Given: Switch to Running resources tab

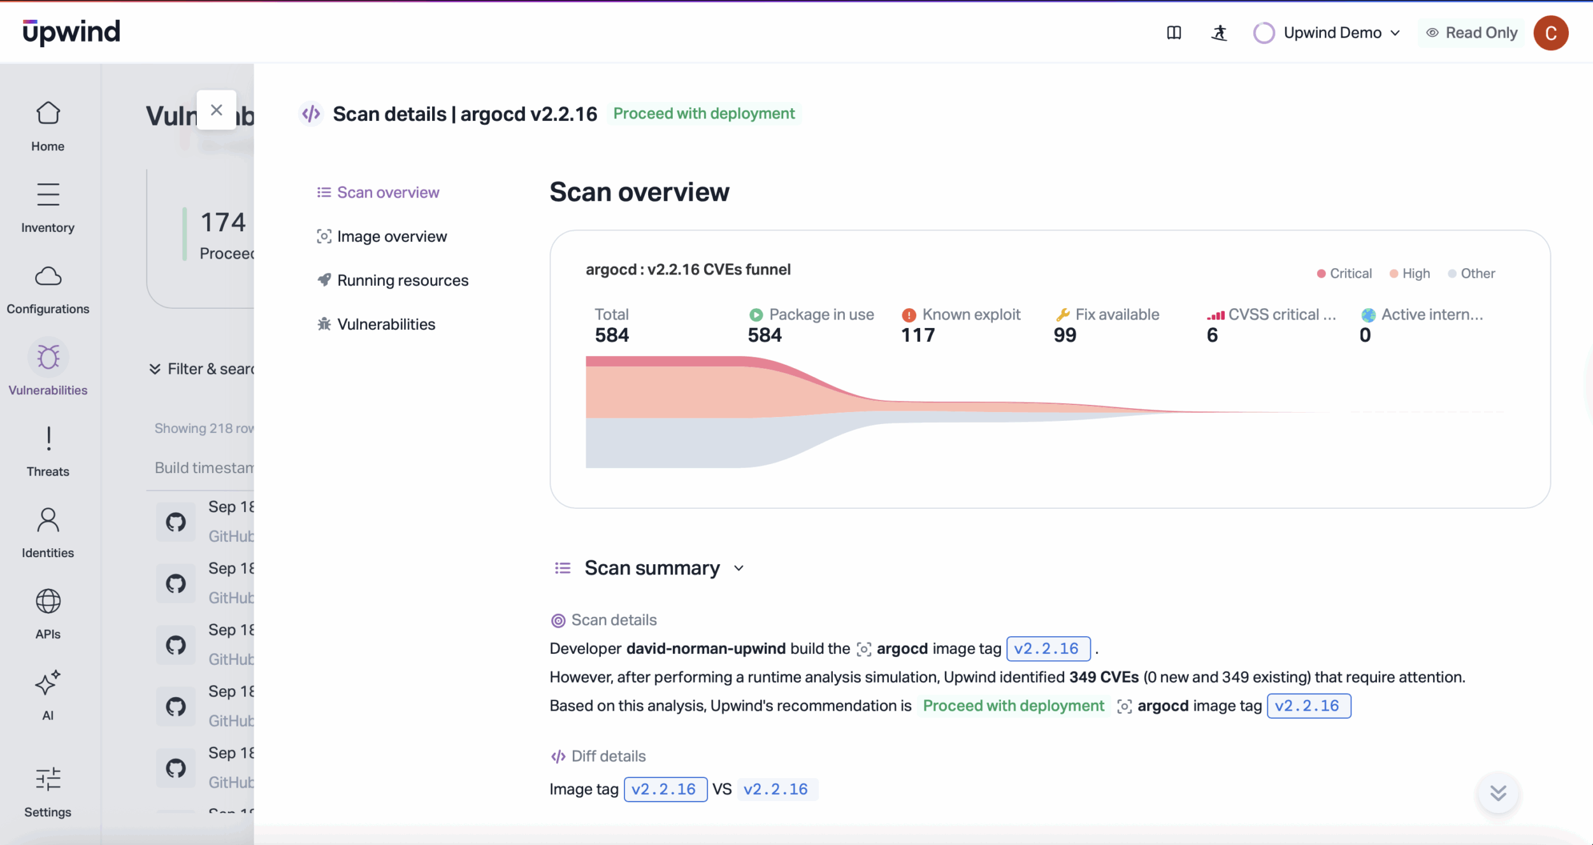Looking at the screenshot, I should (402, 281).
